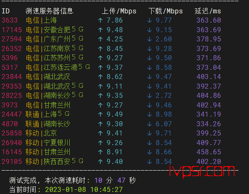Viewport: 249px width, 194px height.
Task: Click download value 6.07
Action: click(x=164, y=124)
